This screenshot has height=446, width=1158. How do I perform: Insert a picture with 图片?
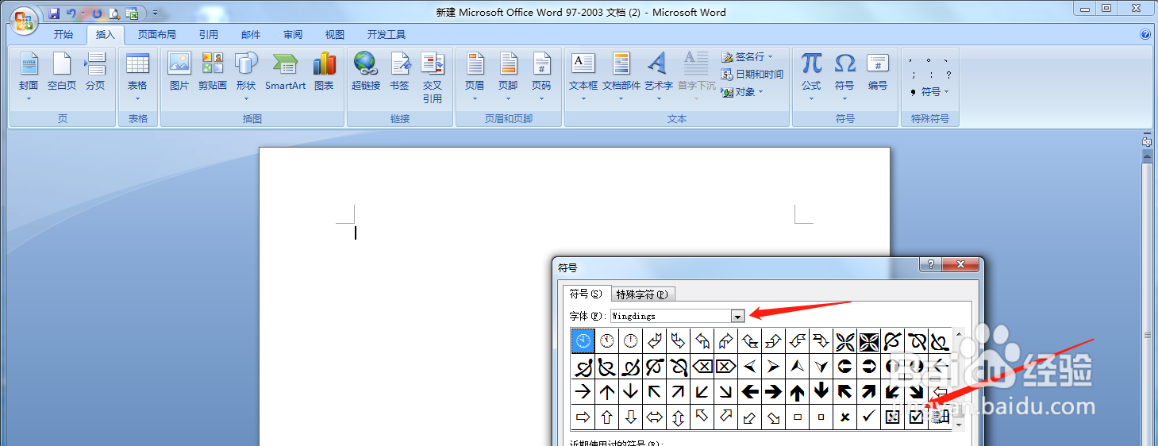179,71
